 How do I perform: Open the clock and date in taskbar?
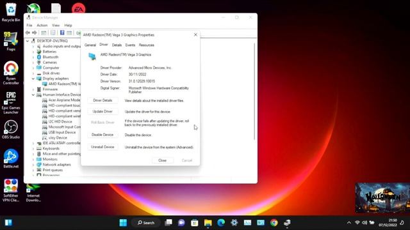tap(388, 222)
